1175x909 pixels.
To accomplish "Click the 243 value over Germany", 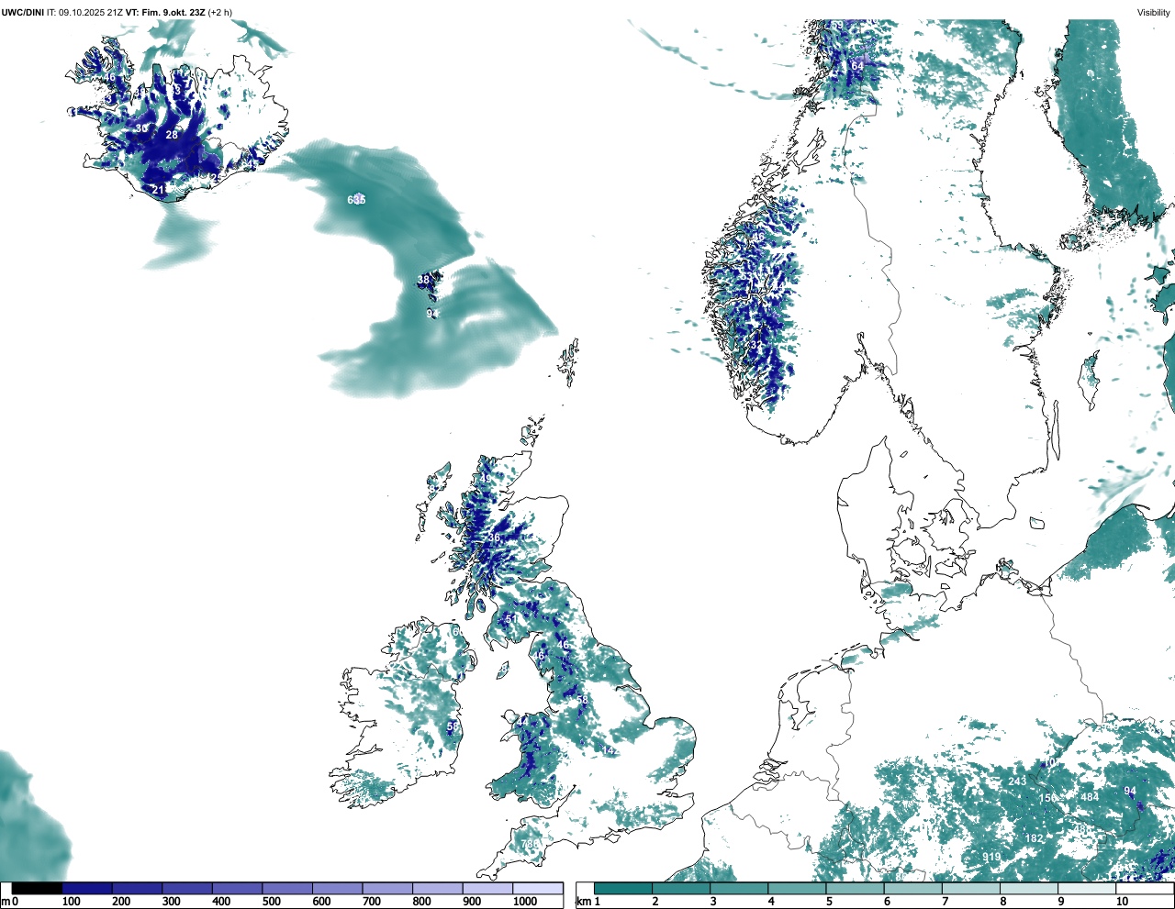I will tap(1017, 782).
